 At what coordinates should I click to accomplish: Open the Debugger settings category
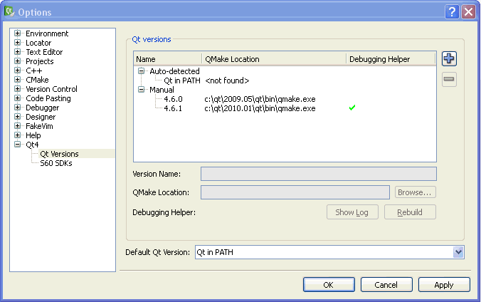click(x=42, y=108)
